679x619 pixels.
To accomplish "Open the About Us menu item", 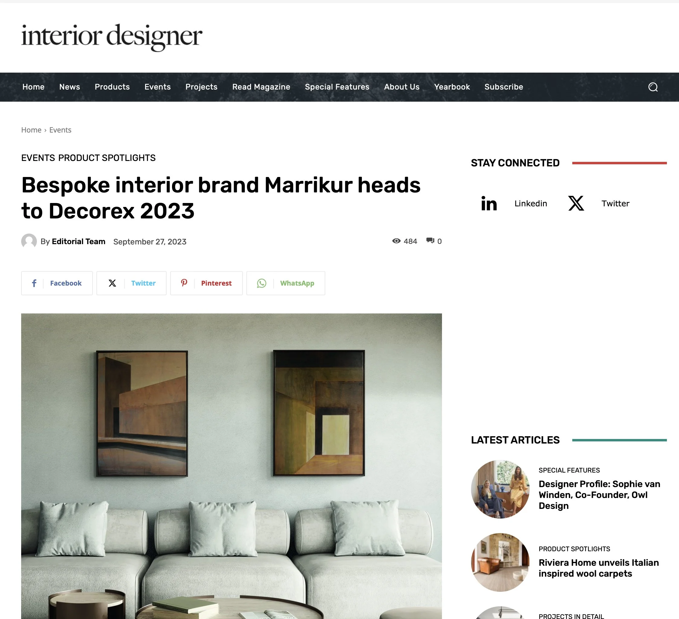I will click(x=402, y=87).
